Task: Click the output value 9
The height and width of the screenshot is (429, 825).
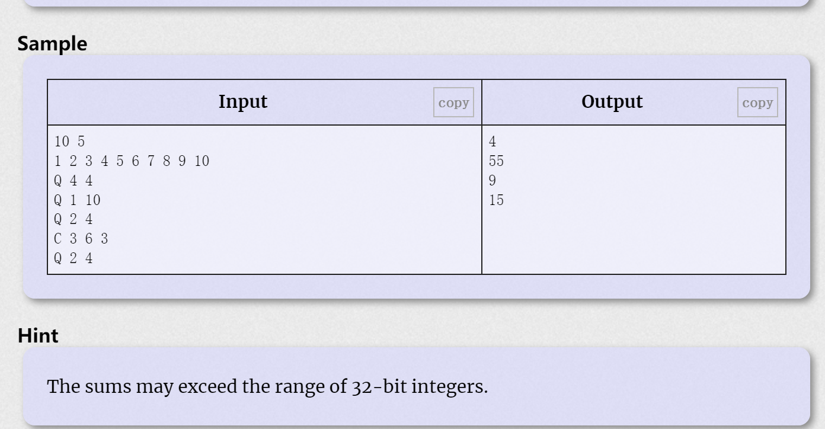Action: coord(493,180)
